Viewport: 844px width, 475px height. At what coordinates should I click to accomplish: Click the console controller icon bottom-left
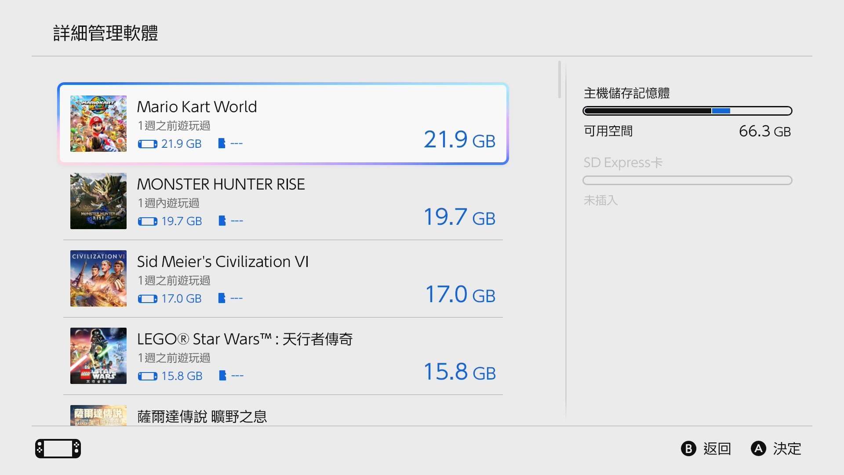(x=58, y=449)
